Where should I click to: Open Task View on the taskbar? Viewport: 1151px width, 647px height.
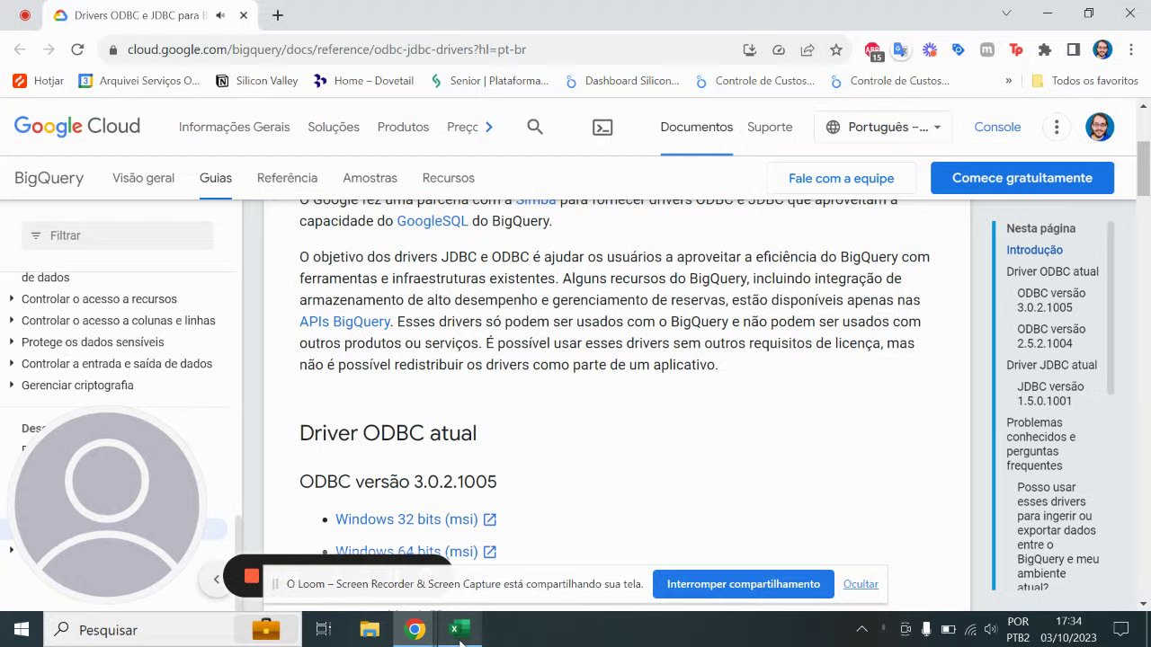coord(324,629)
